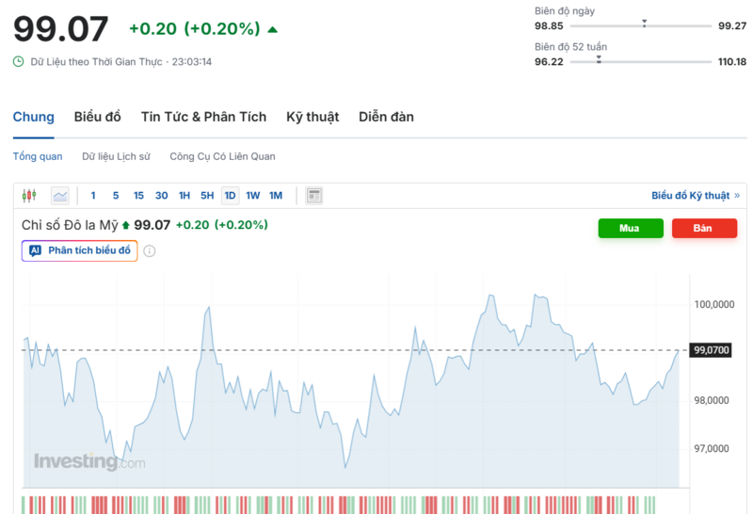753x514 pixels.
Task: Set the chart to 1M timeframe
Action: (276, 196)
